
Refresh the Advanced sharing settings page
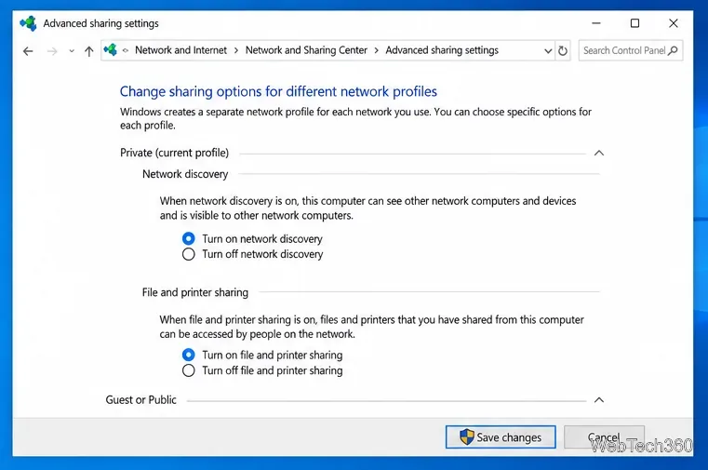563,50
